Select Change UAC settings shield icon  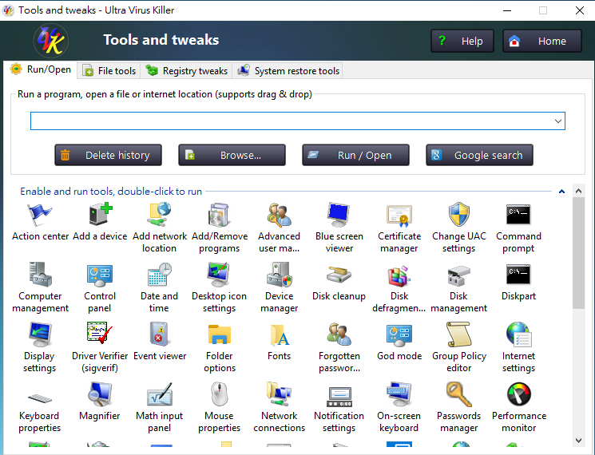[459, 215]
